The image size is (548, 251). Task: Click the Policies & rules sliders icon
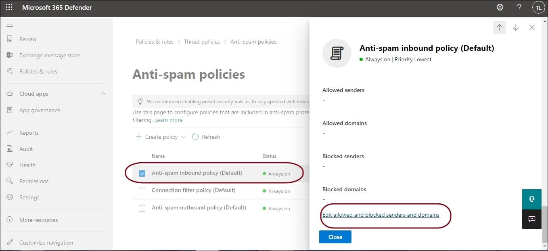[10, 71]
